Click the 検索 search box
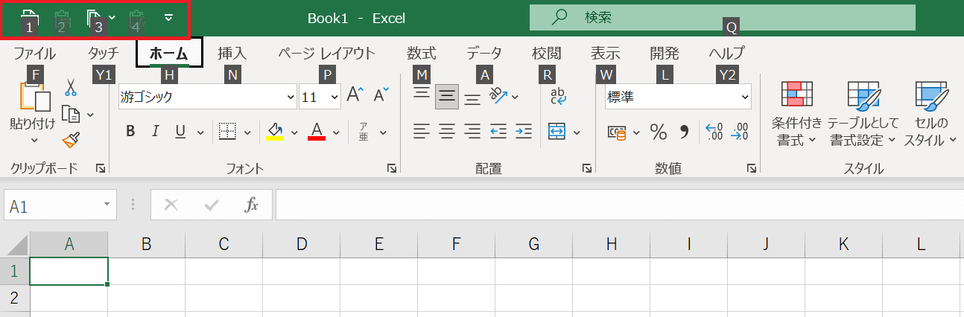 (x=722, y=17)
